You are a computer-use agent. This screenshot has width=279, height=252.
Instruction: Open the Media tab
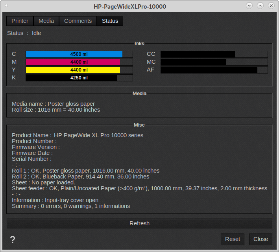(x=46, y=21)
